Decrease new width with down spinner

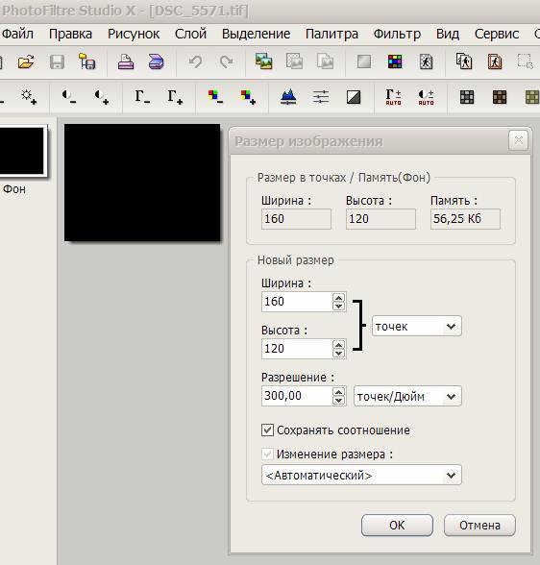coord(338,307)
